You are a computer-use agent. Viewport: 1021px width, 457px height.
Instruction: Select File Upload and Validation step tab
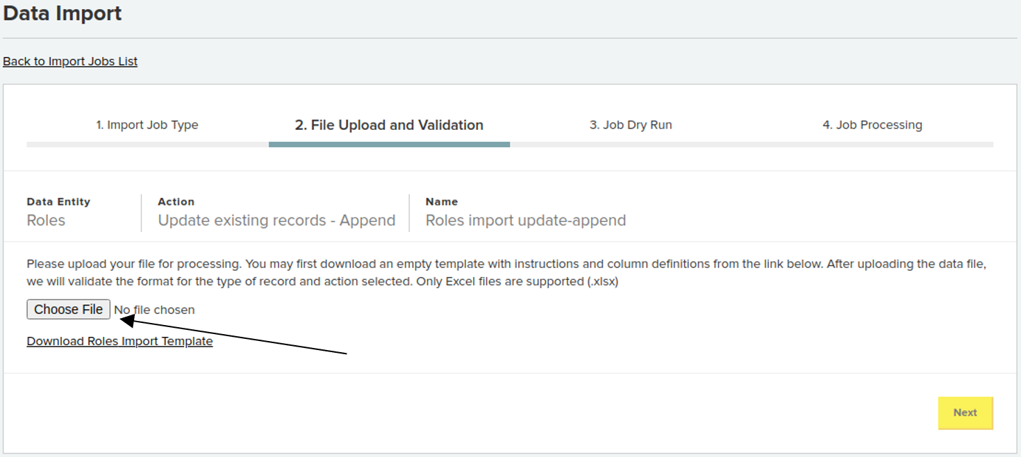coord(389,125)
